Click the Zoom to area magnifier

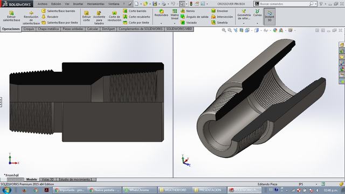point(230,30)
